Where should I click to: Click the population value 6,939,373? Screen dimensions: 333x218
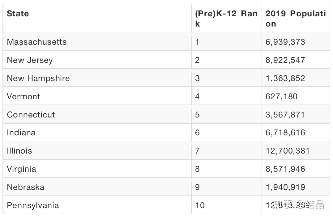285,42
